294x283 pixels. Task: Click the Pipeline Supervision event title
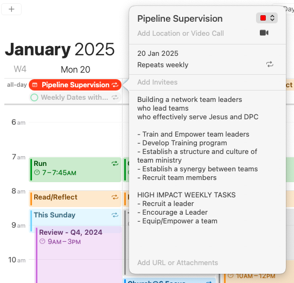(x=180, y=18)
